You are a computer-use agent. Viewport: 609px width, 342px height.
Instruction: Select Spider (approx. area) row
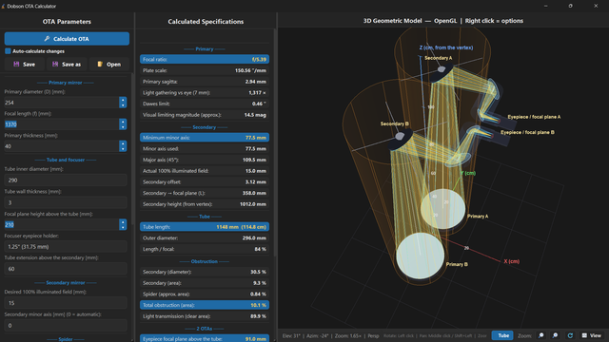pyautogui.click(x=205, y=294)
